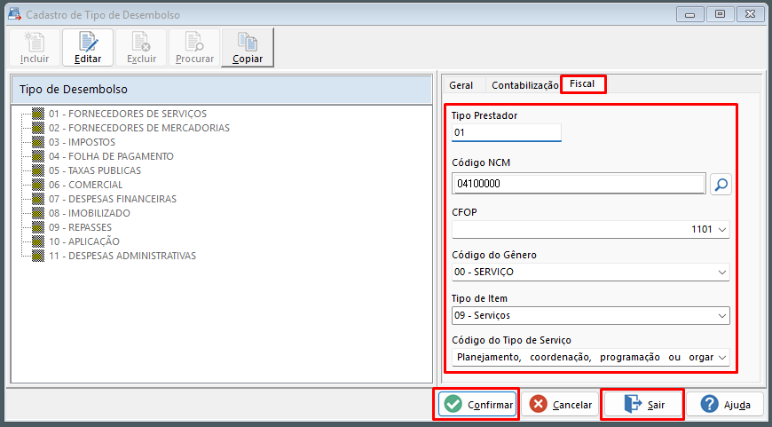This screenshot has height=427, width=772.
Task: Select 11 - DESPESAS ADMINISTRATIVAS row
Action: pos(122,256)
